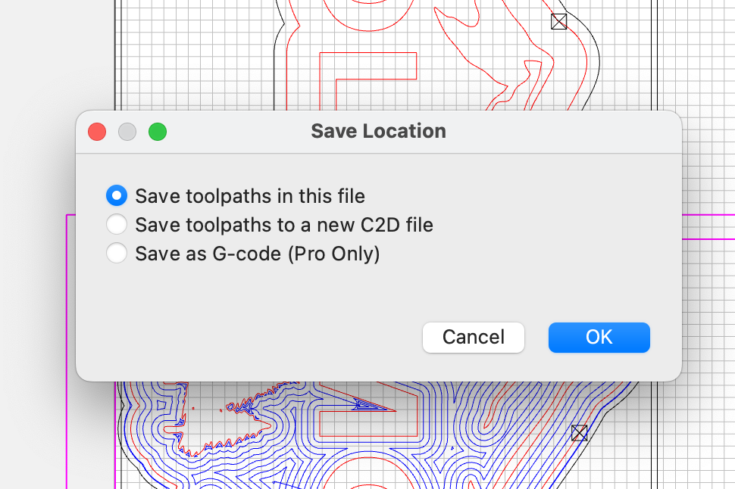Close the Save Location dialog with red button
735x489 pixels.
tap(97, 132)
